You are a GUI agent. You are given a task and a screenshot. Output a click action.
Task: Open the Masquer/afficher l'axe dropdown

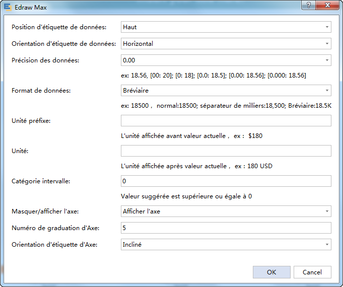pyautogui.click(x=226, y=211)
